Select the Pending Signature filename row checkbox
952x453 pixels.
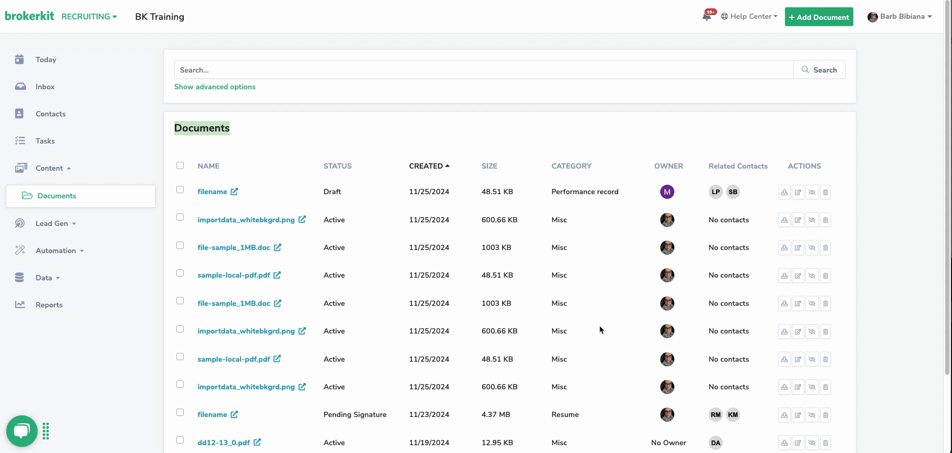180,412
